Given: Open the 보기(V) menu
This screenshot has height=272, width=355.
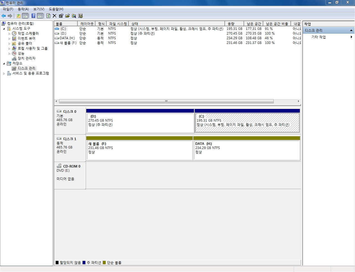Looking at the screenshot, I should coord(39,9).
